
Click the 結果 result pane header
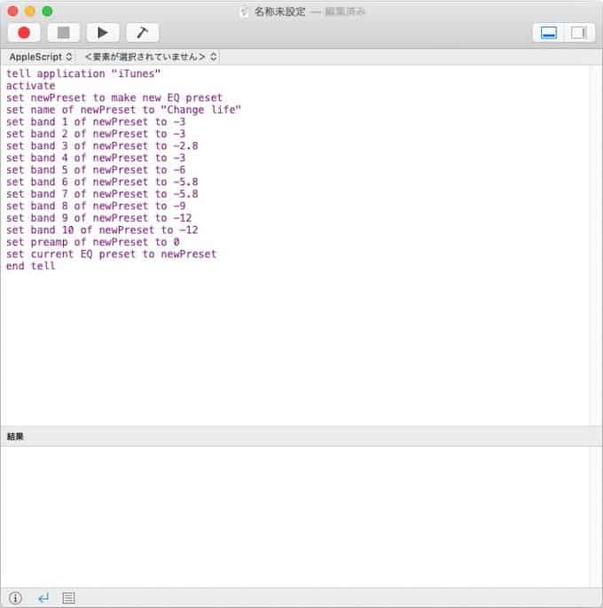click(301, 436)
